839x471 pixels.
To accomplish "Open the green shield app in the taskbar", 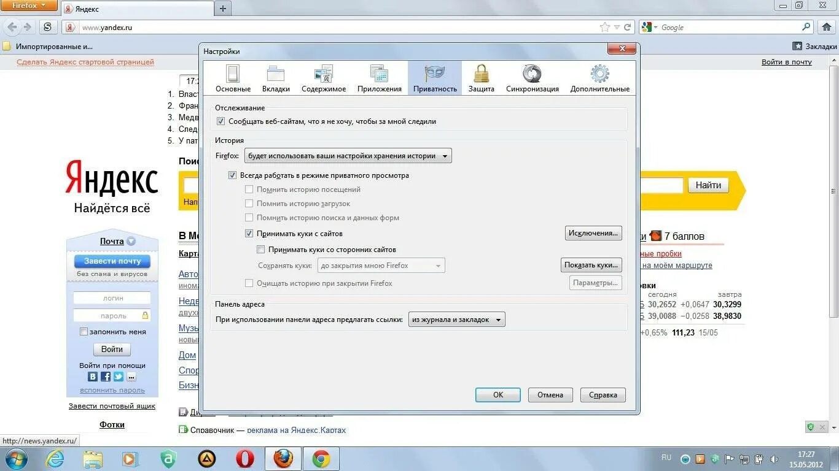I will pos(168,459).
